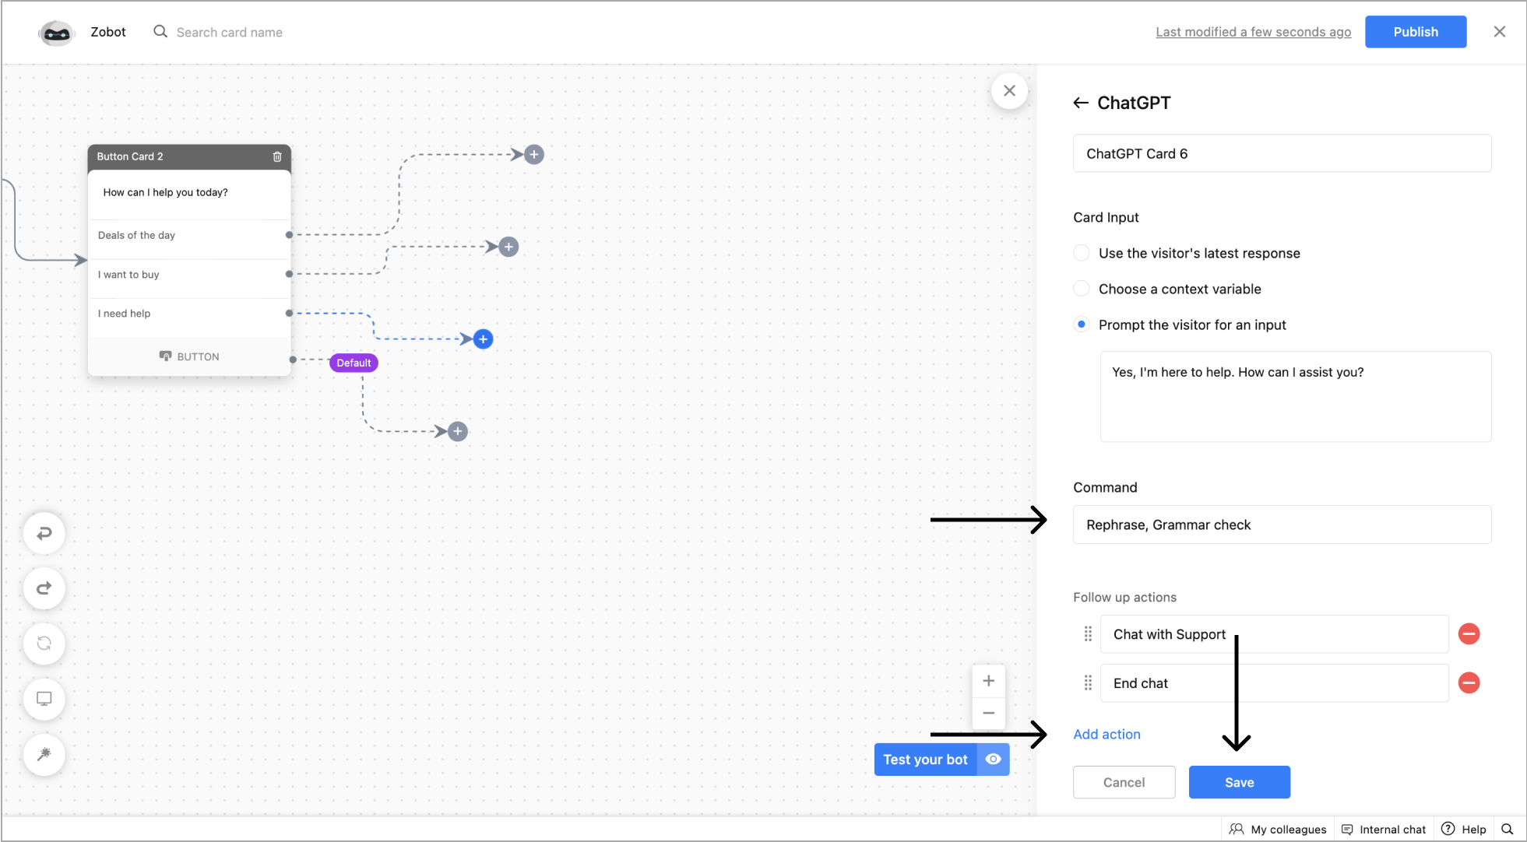
Task: Click the undo arrow icon
Action: click(x=44, y=533)
